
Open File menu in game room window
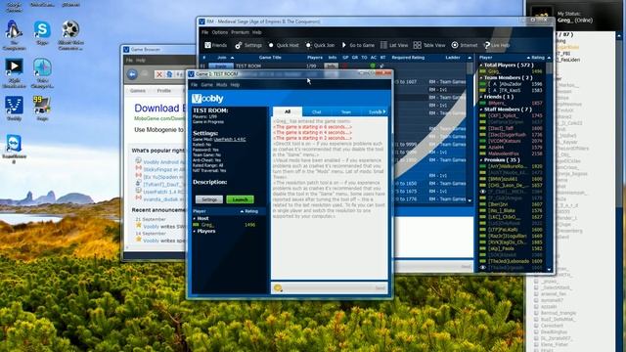(x=194, y=85)
